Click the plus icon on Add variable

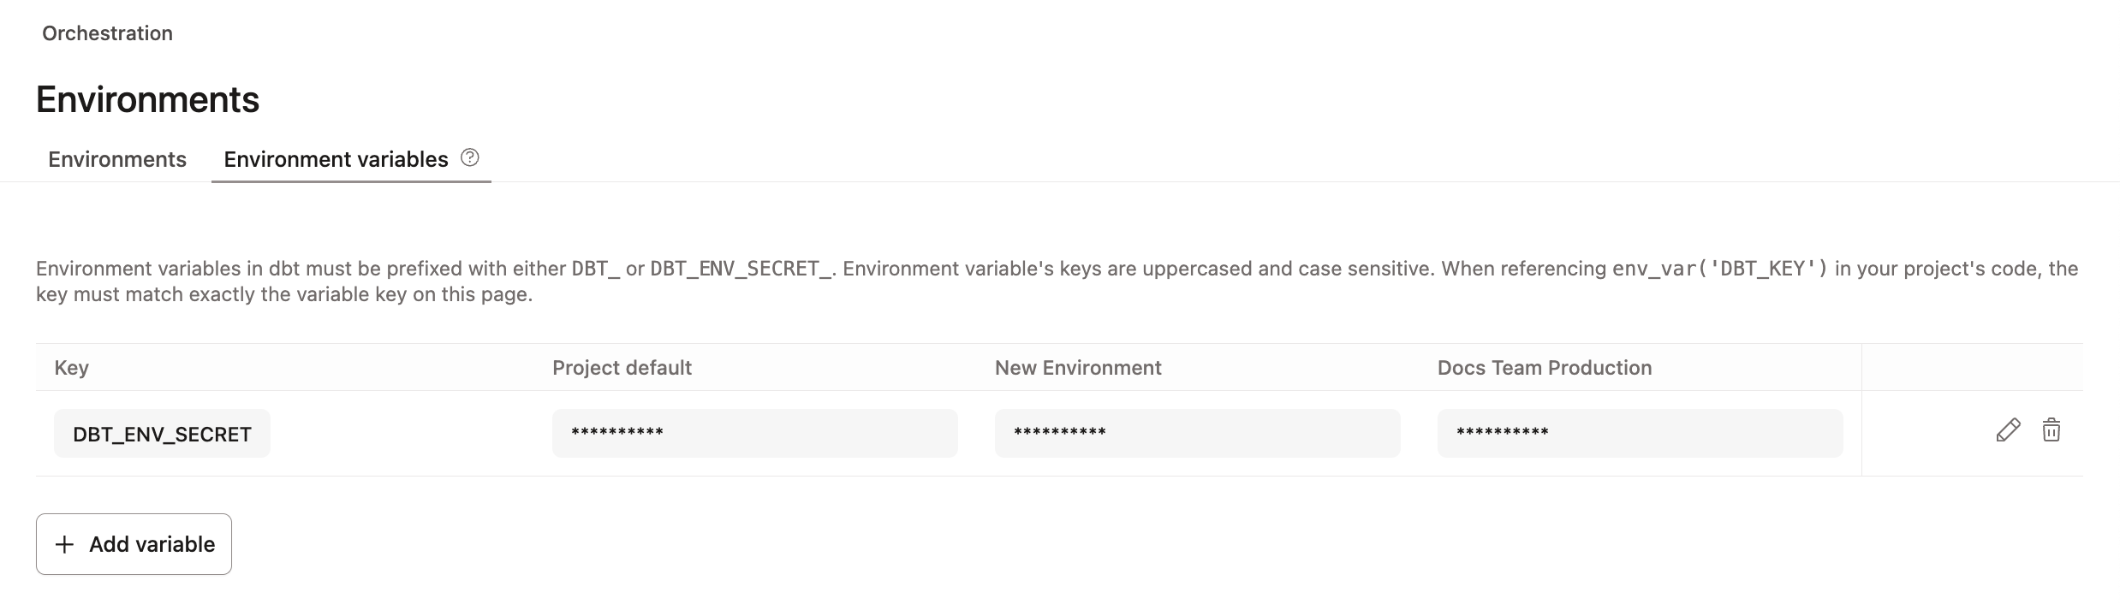pyautogui.click(x=64, y=544)
